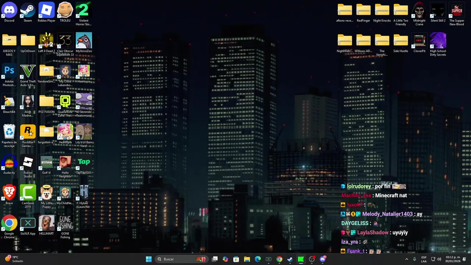Launch TapTap desktop icon

pos(84,165)
